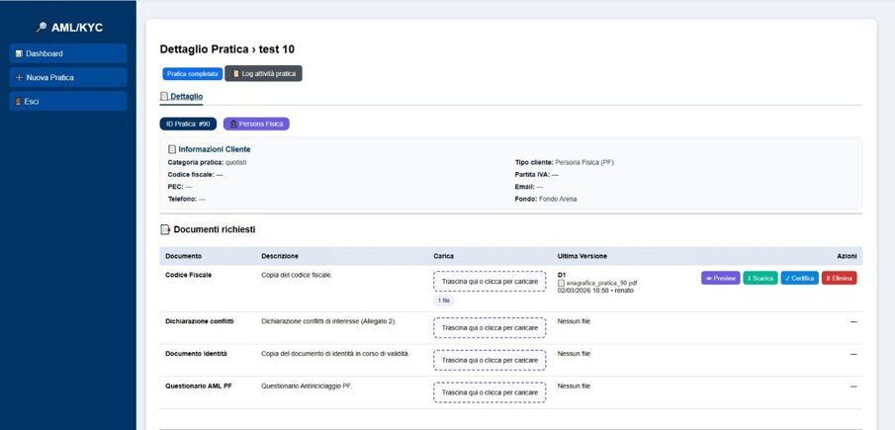The height and width of the screenshot is (430, 895).
Task: Click the Pratica completata badge
Action: (193, 74)
